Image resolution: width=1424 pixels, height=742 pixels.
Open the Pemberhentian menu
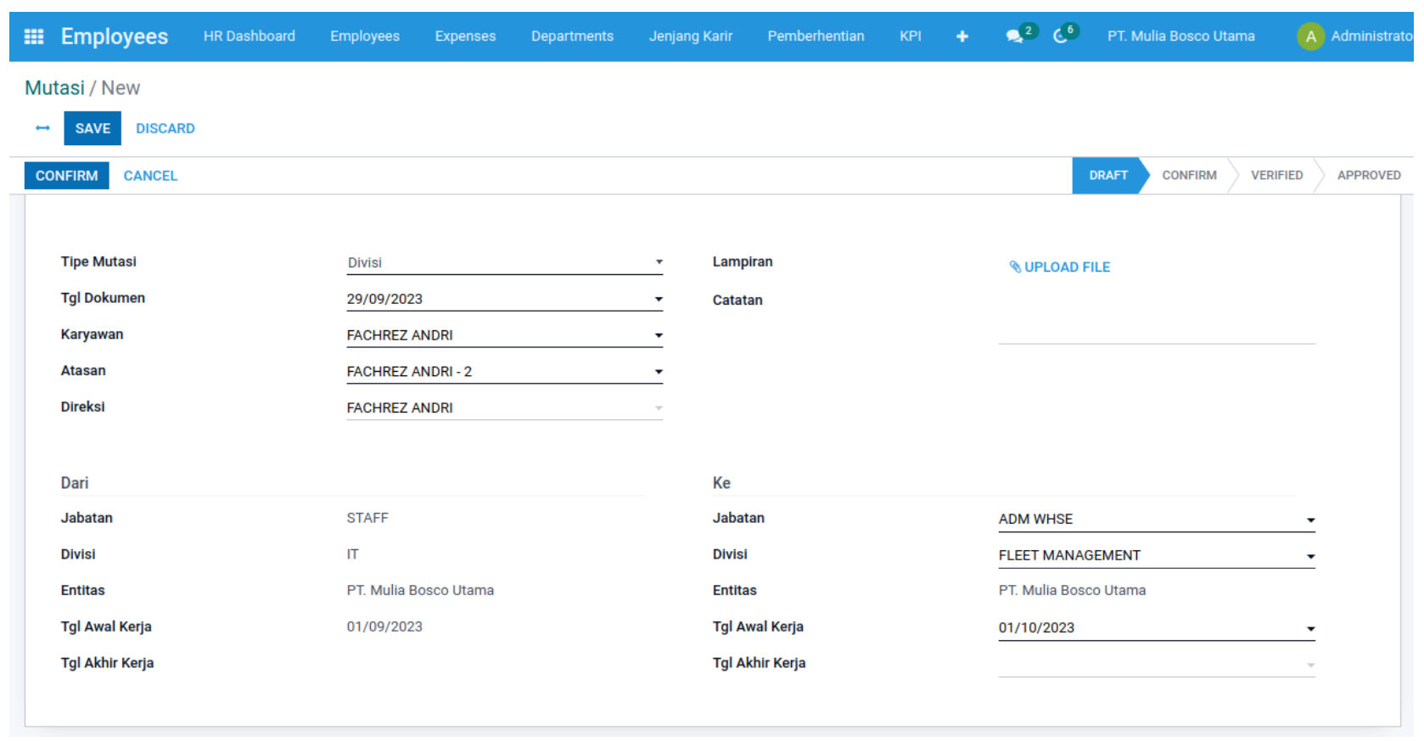(816, 37)
